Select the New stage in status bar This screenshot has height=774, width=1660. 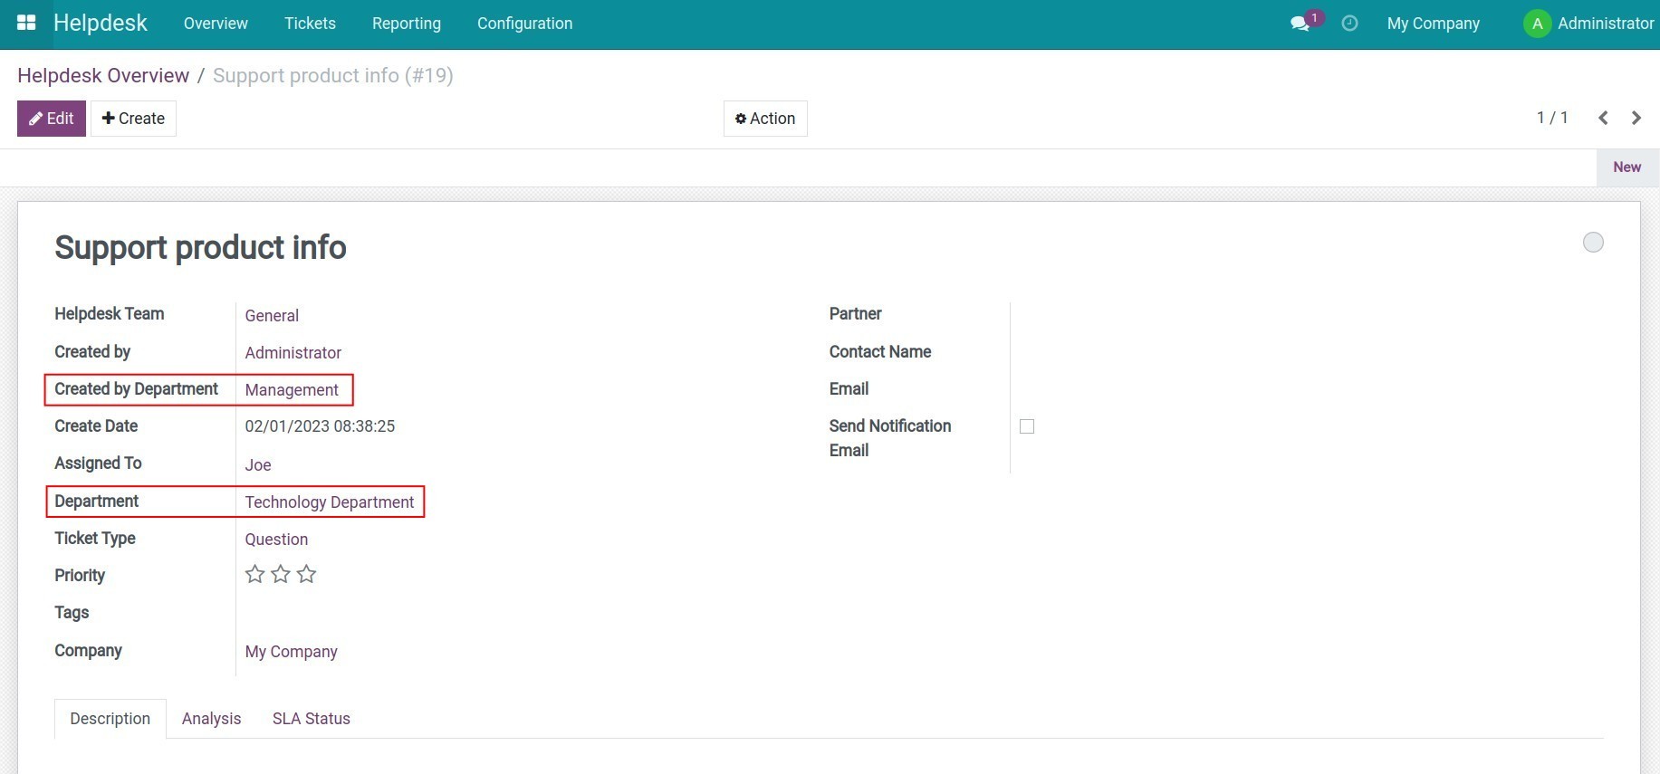[1626, 167]
